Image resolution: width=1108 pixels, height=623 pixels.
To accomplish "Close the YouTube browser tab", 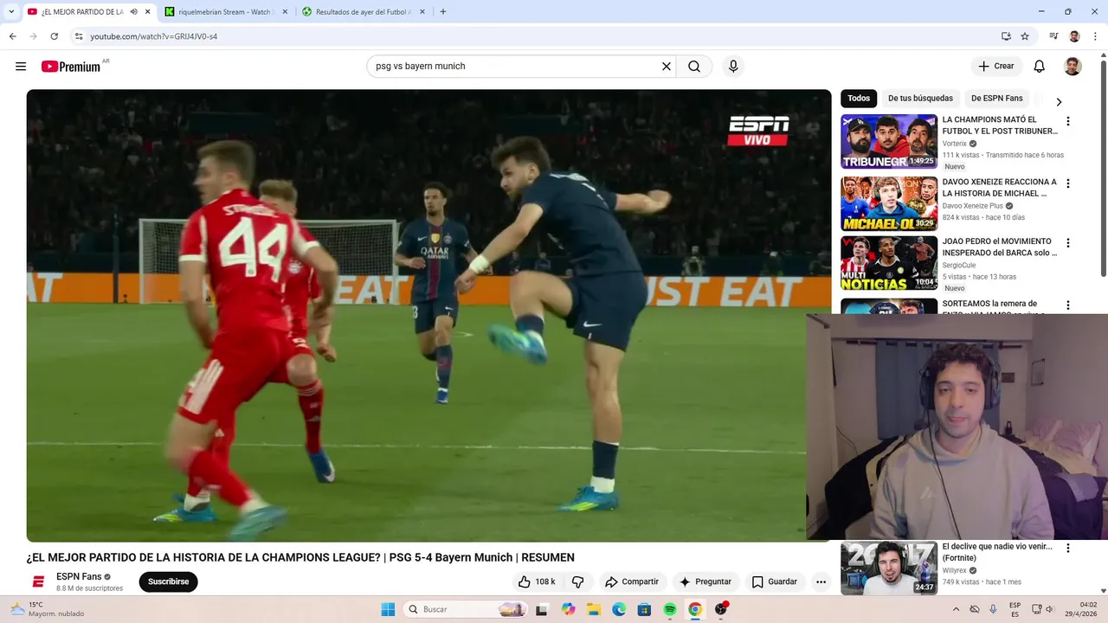I will 148,12.
